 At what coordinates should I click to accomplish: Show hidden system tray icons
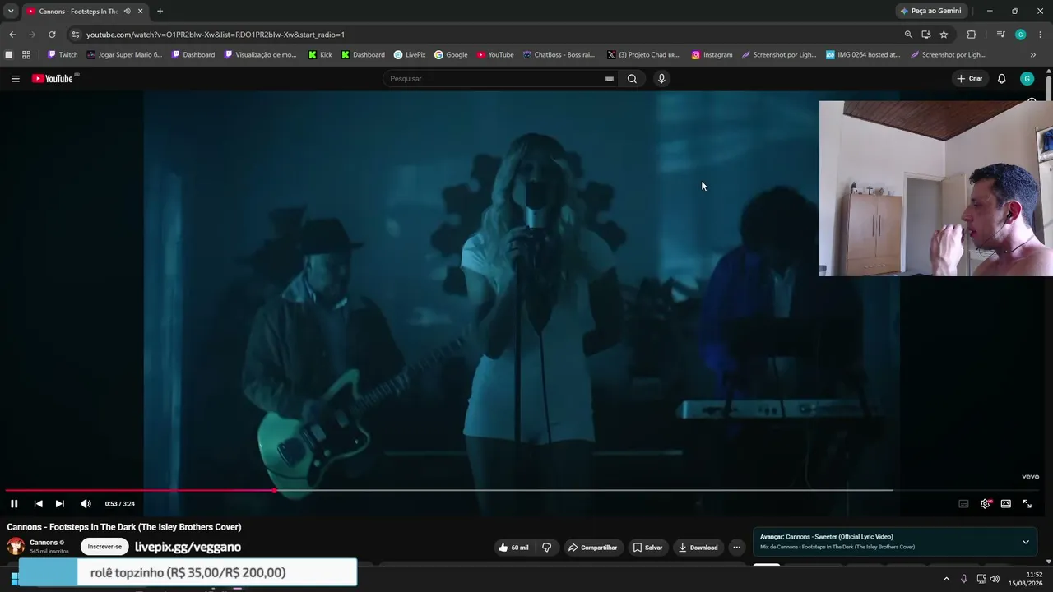(946, 579)
